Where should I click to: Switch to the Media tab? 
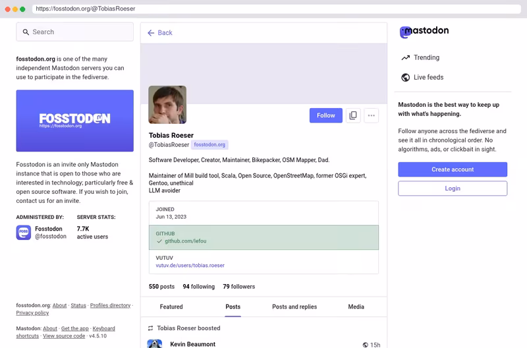click(356, 306)
